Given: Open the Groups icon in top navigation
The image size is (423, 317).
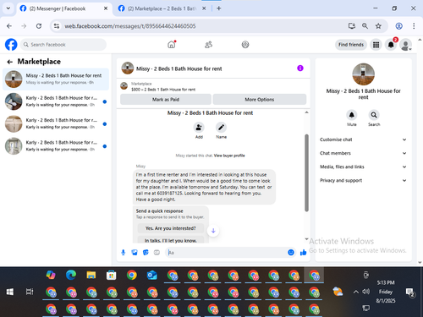Looking at the screenshot, I should (245, 45).
